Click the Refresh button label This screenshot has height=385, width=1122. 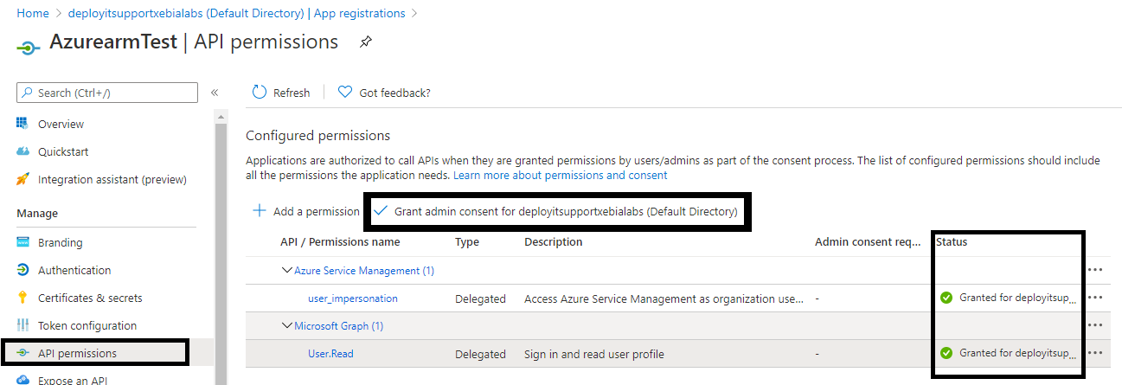point(292,93)
